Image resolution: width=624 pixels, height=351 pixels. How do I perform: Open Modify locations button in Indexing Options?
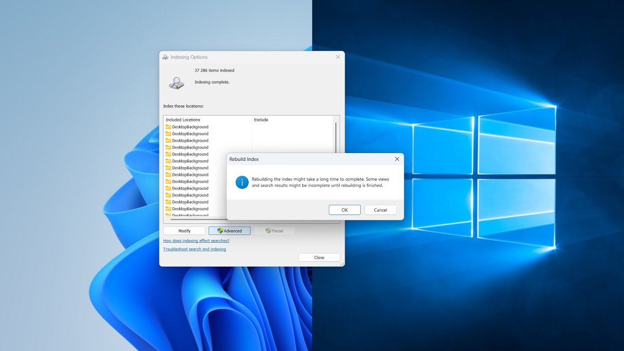coord(184,231)
